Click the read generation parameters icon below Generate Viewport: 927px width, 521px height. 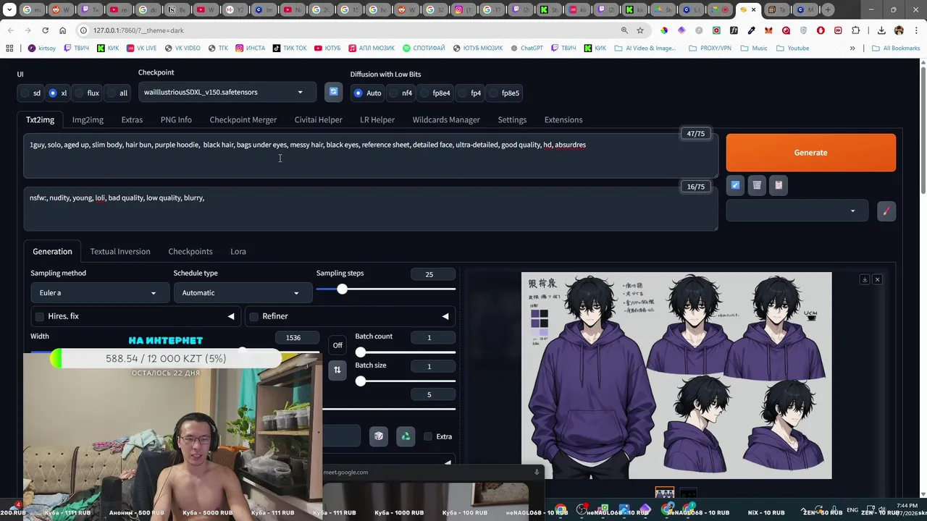click(735, 185)
